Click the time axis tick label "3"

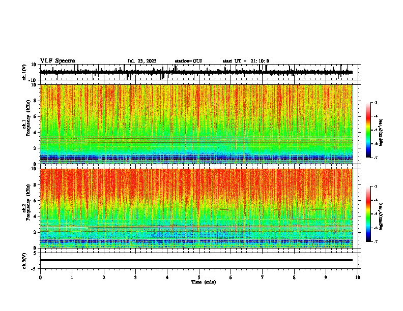135,277
